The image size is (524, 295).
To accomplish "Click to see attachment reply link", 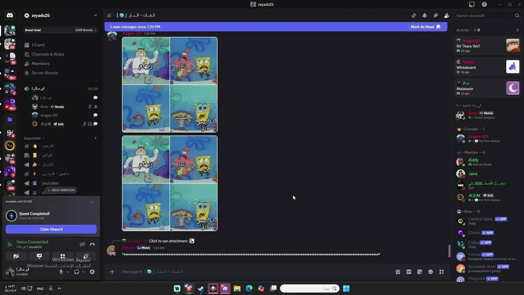I will coord(168,241).
